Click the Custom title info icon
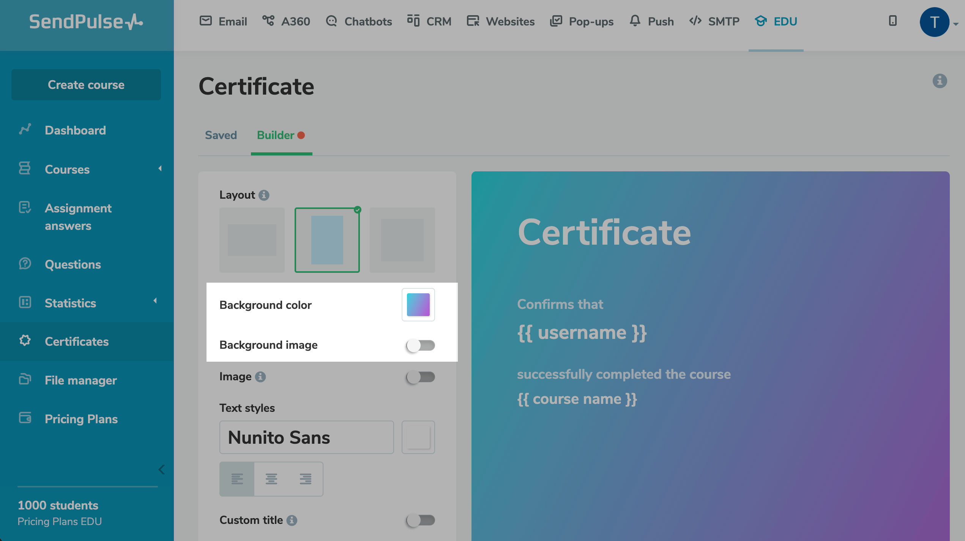 292,520
